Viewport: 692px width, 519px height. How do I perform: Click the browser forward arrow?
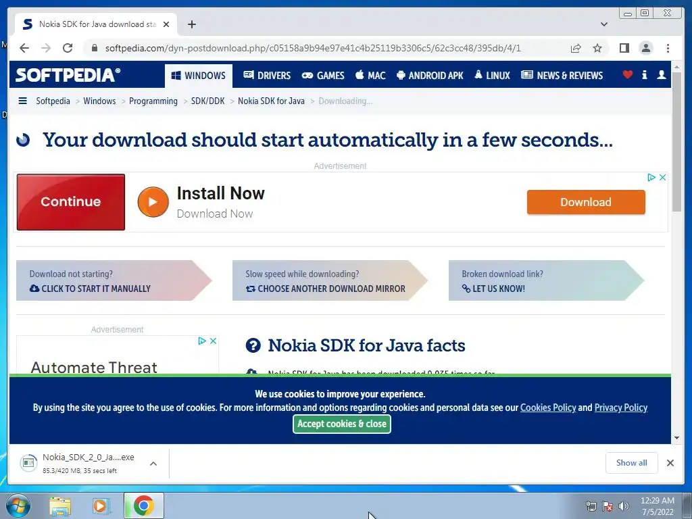[x=46, y=48]
